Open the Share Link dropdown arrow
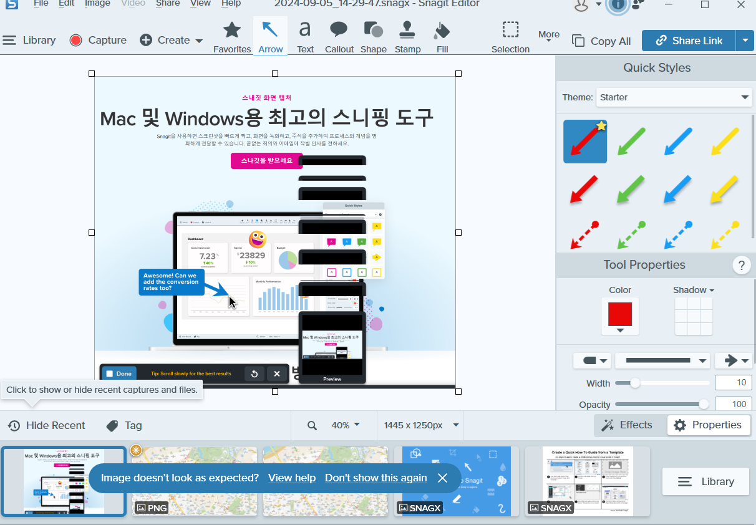 point(745,41)
